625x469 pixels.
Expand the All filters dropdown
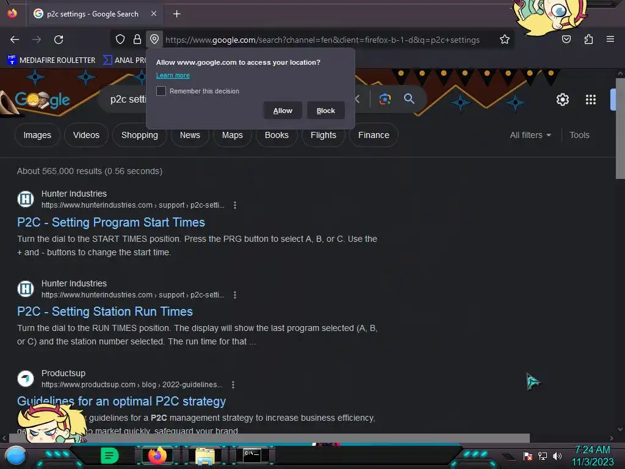pyautogui.click(x=530, y=135)
